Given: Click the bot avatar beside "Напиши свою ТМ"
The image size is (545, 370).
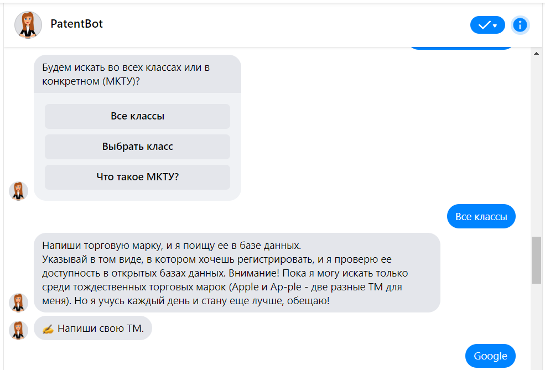Looking at the screenshot, I should click(x=19, y=330).
